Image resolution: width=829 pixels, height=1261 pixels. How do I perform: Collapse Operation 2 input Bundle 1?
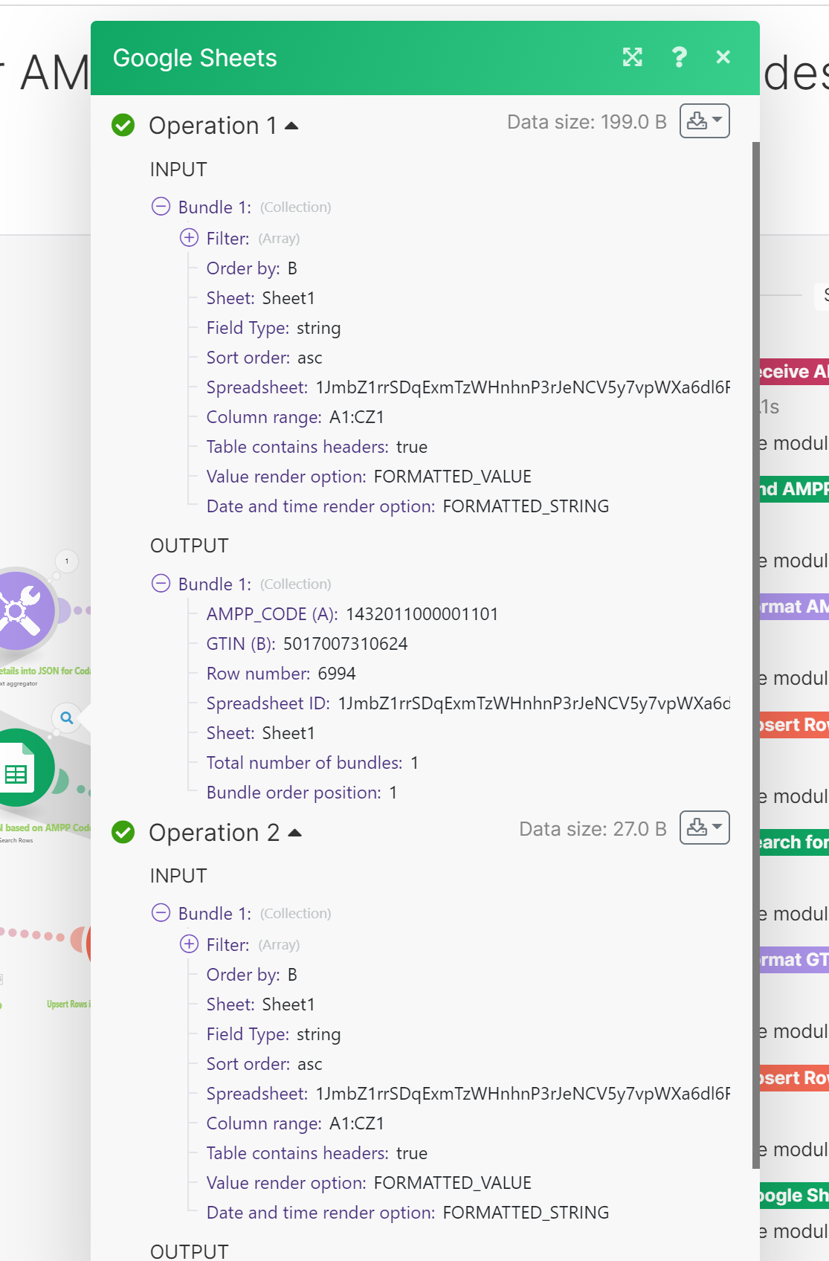tap(161, 913)
